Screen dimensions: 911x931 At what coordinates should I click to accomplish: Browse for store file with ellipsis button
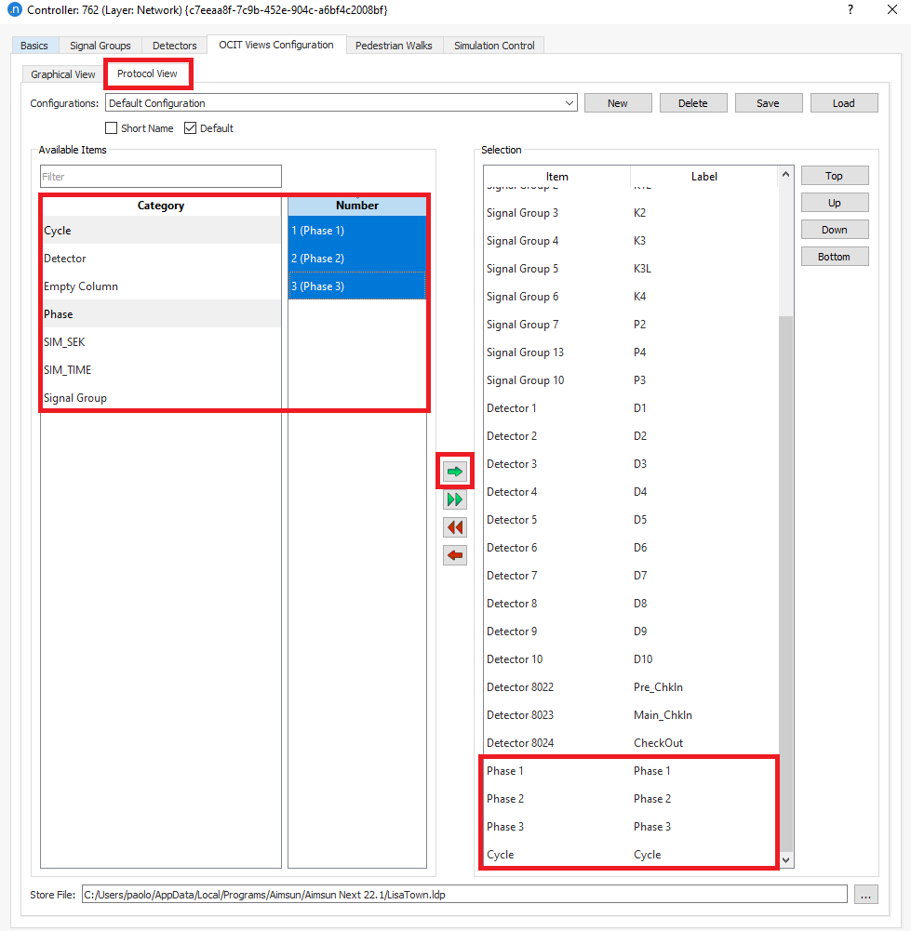(x=866, y=895)
